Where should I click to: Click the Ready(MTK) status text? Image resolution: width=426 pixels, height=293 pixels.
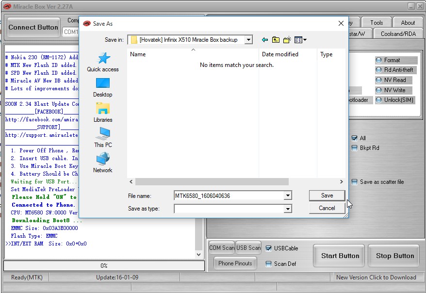27,277
